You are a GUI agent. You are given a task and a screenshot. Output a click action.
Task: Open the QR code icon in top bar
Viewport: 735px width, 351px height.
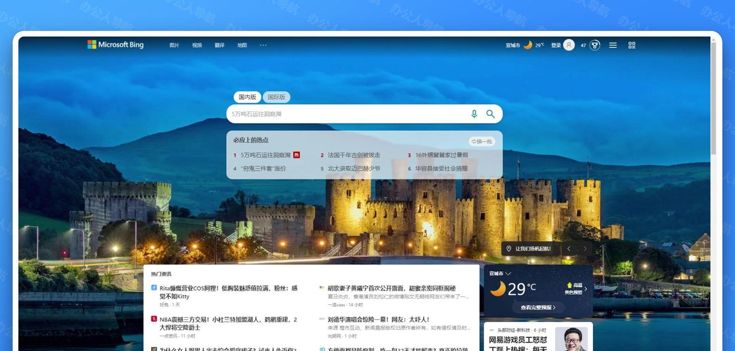(631, 45)
